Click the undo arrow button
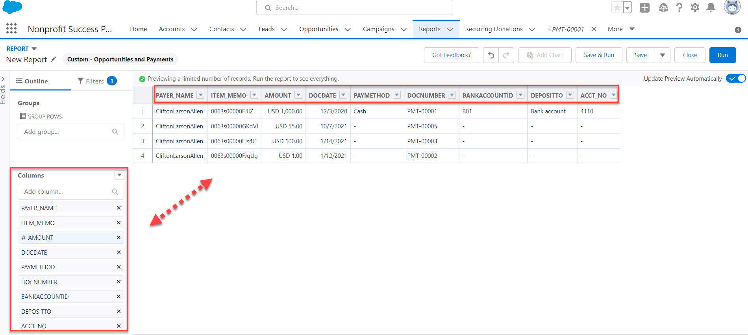The height and width of the screenshot is (335, 748). pos(491,55)
